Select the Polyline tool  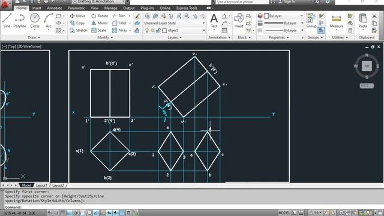click(20, 21)
